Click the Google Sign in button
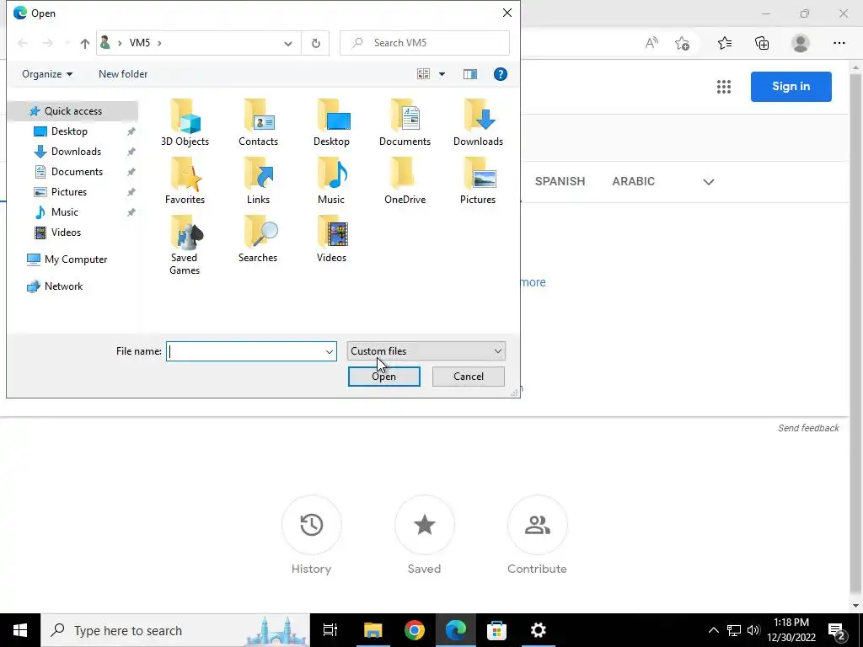The width and height of the screenshot is (863, 647). [x=791, y=87]
